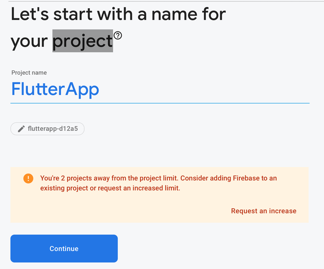Click the heading line Let's start with a name
Image resolution: width=324 pixels, height=269 pixels.
(x=118, y=14)
